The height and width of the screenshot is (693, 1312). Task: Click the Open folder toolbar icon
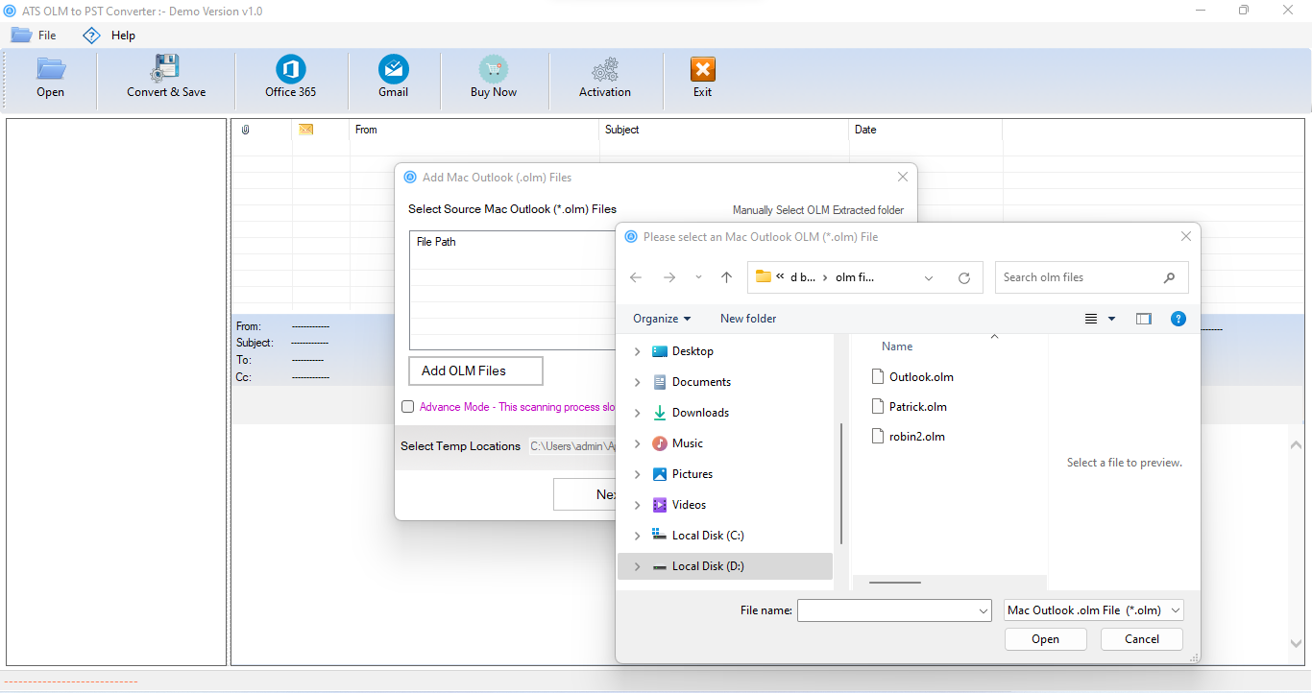pyautogui.click(x=51, y=69)
